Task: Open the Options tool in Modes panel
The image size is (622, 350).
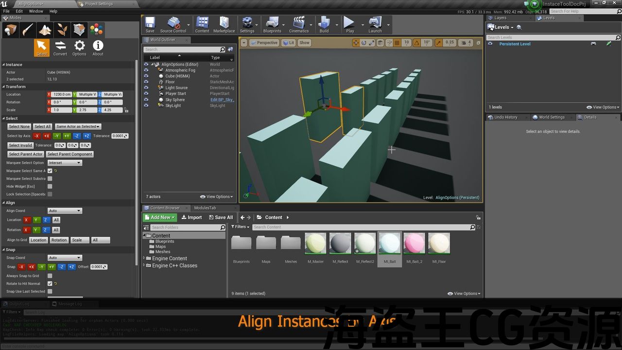Action: click(79, 48)
